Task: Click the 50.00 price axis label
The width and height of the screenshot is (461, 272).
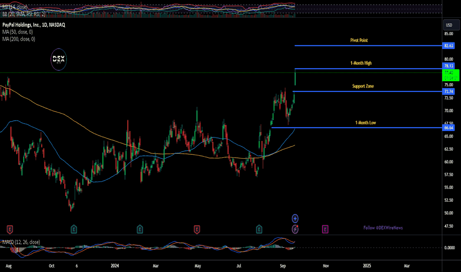Action: 449,213
